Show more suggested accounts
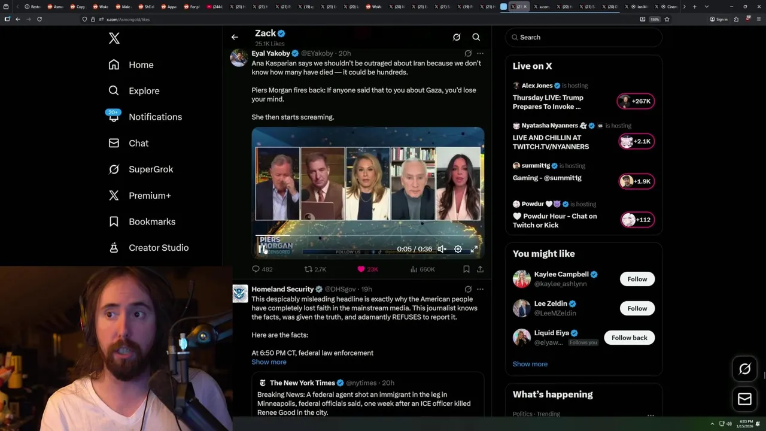 click(530, 364)
